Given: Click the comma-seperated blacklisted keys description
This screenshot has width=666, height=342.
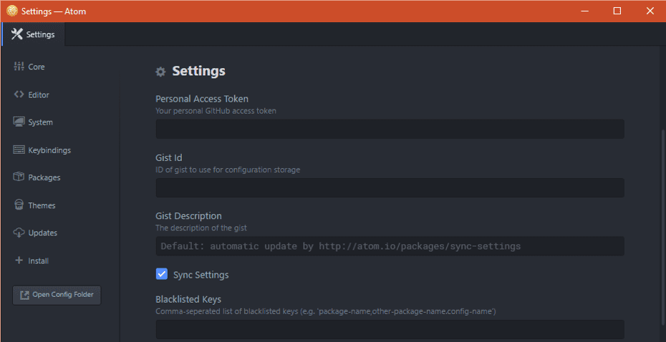Looking at the screenshot, I should [x=326, y=311].
